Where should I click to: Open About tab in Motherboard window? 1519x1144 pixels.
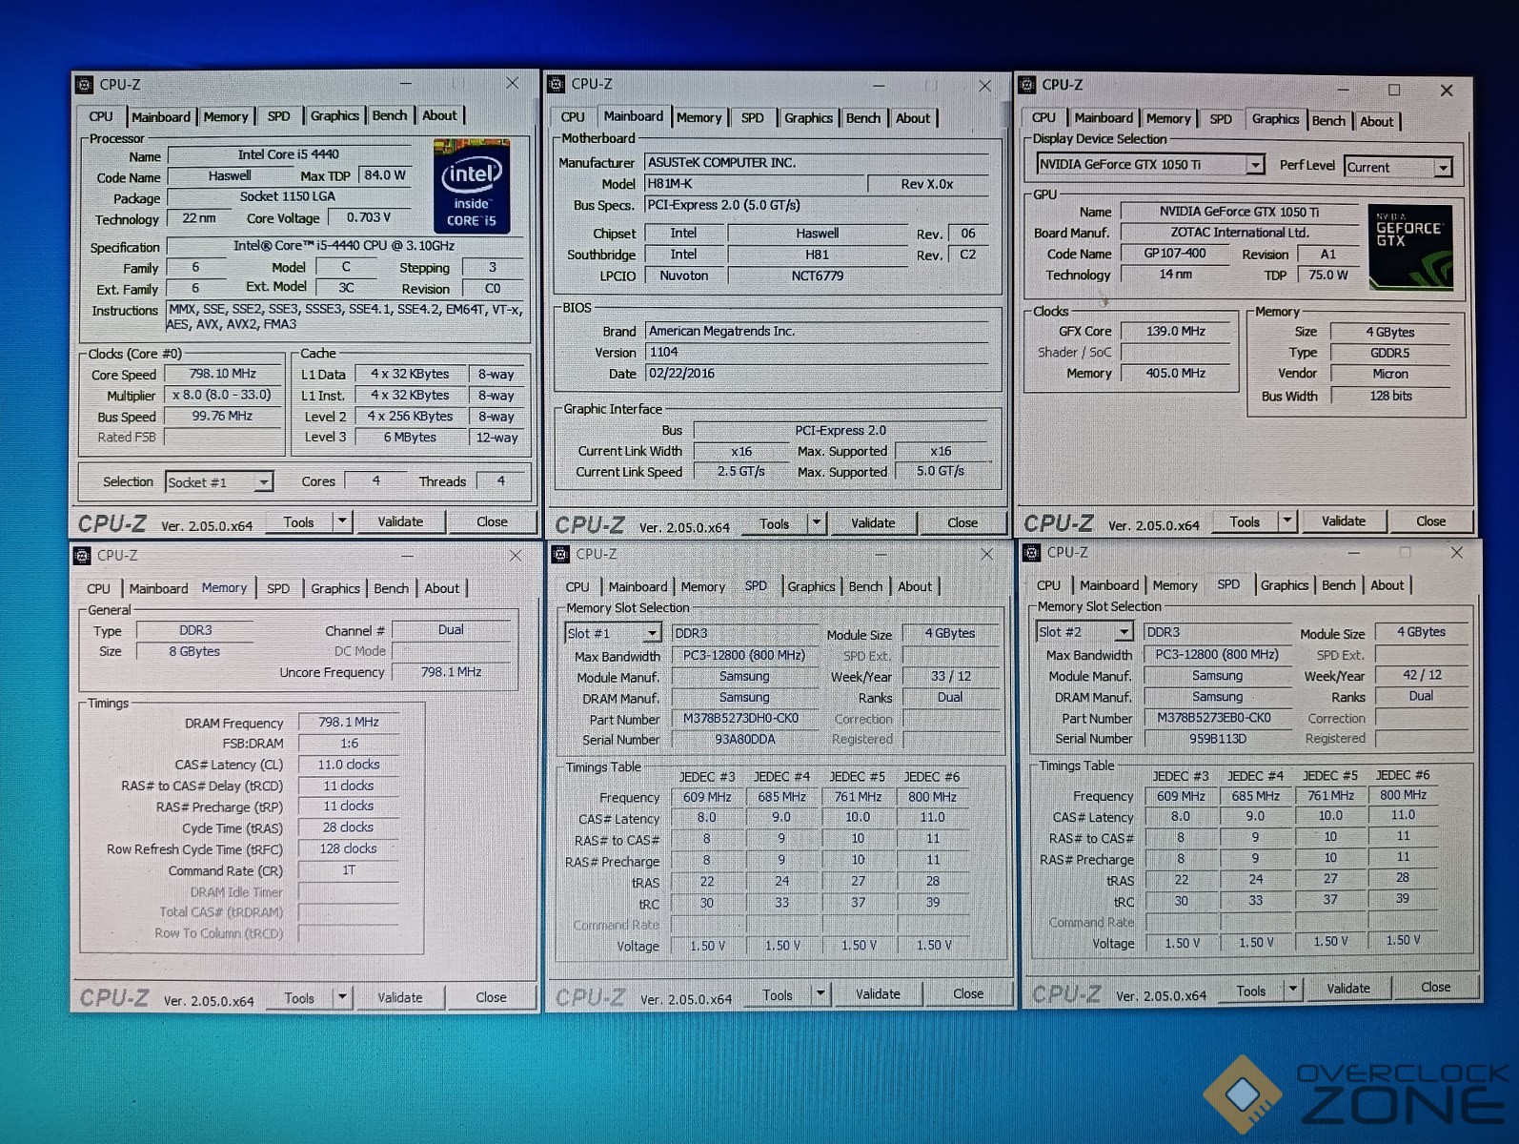click(913, 118)
